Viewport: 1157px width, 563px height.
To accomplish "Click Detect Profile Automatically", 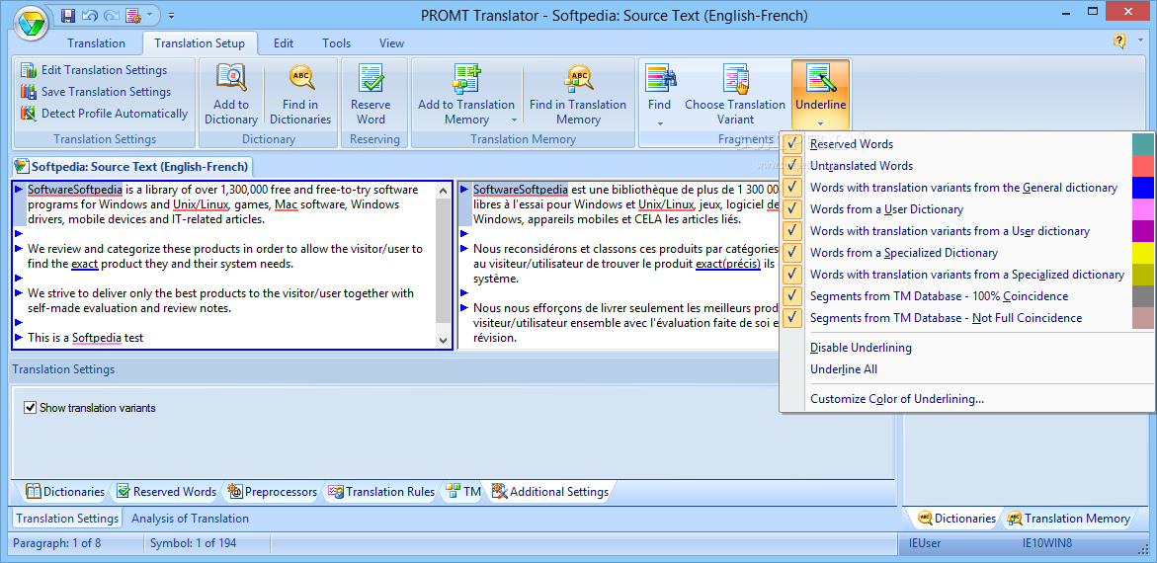I will (x=104, y=114).
